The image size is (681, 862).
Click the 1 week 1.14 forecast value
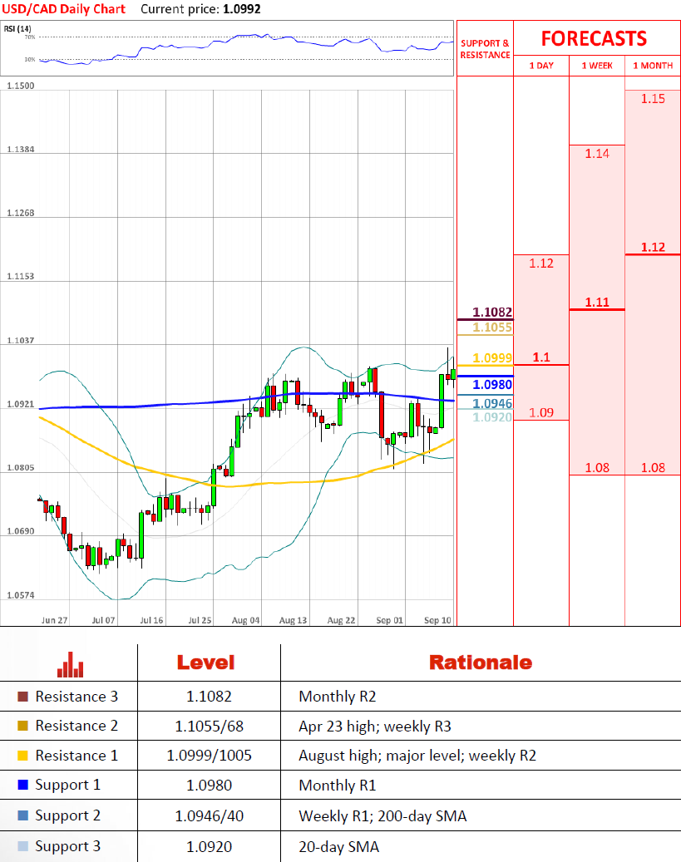point(597,154)
